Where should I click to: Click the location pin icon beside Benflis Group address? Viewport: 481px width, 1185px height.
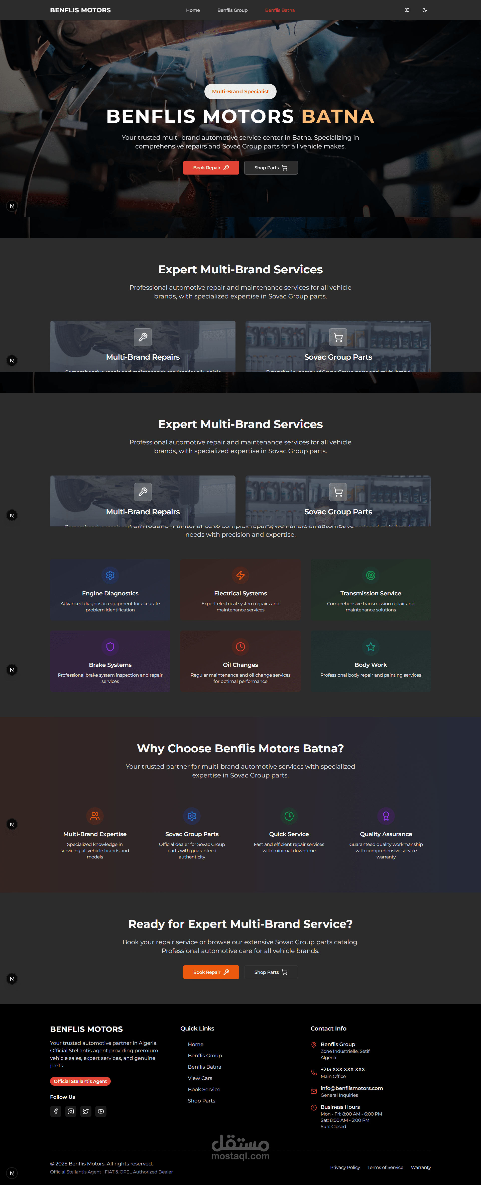314,1045
